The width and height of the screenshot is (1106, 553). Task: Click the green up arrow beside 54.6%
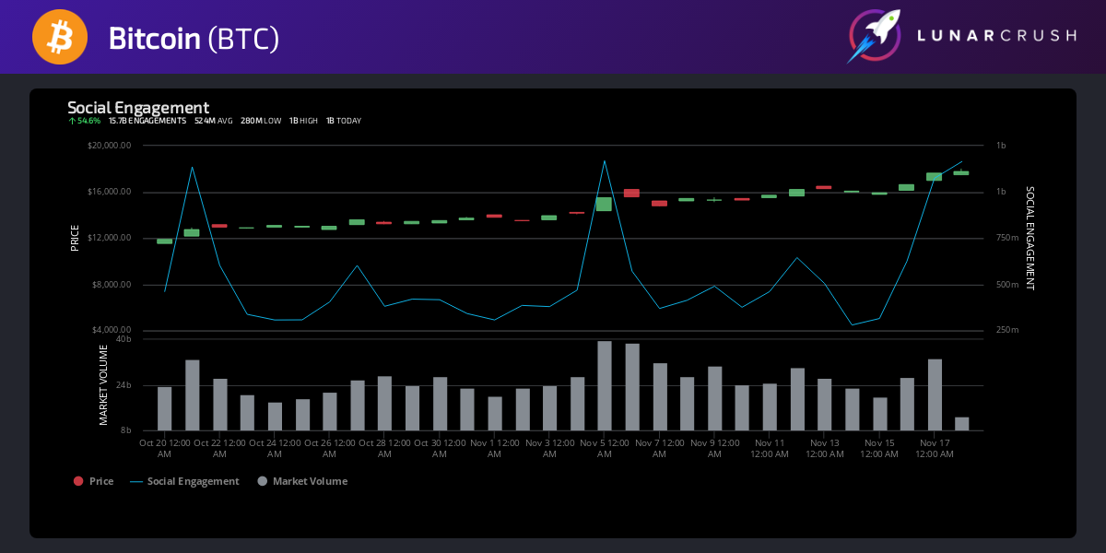click(x=72, y=121)
